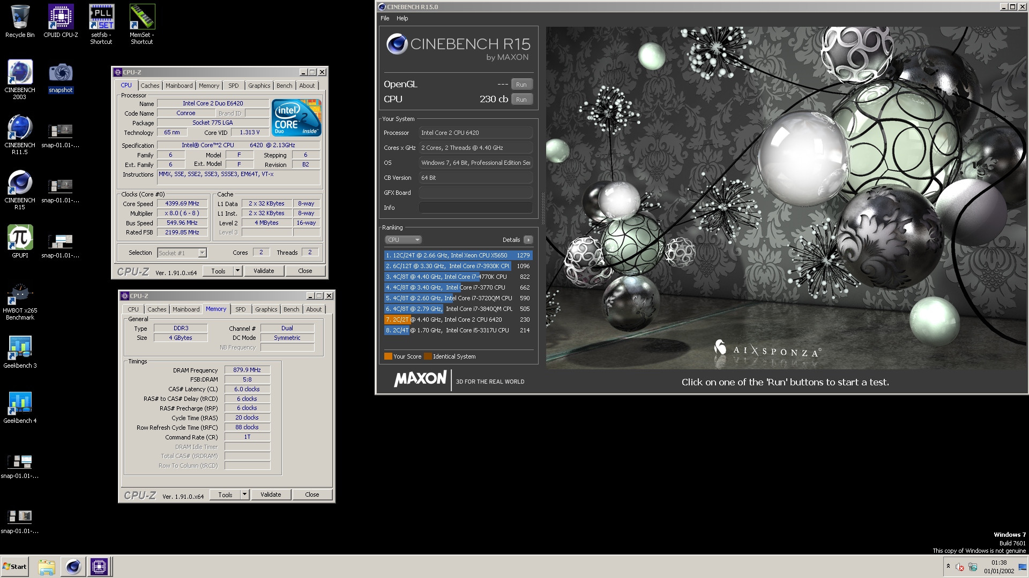Image resolution: width=1029 pixels, height=578 pixels.
Task: Click the Your Score orange legend swatch
Action: (x=388, y=356)
